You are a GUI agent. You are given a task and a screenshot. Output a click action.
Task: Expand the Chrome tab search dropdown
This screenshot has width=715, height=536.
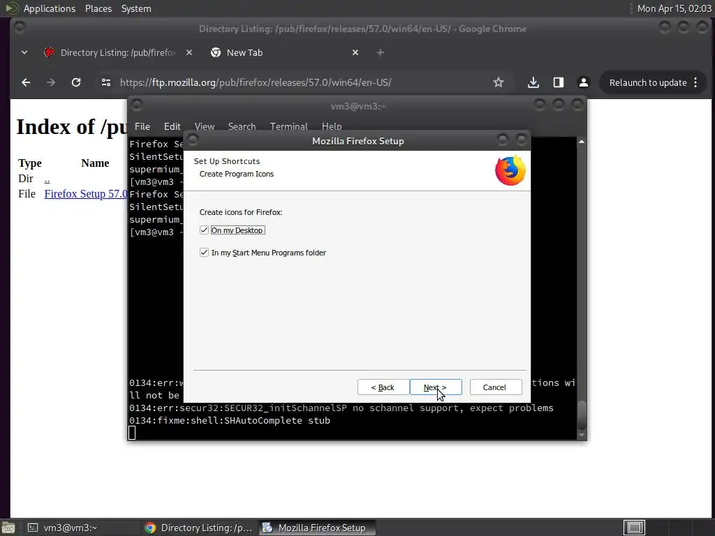(24, 52)
